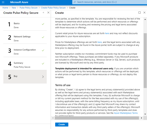Maximize the Create blade
Viewport: 147px width, 129px height.
click(x=140, y=13)
